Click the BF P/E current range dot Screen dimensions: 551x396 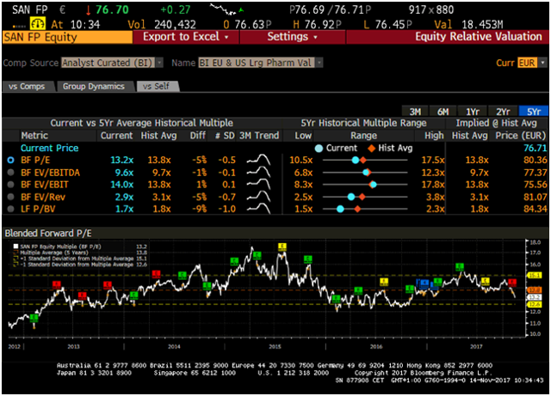pyautogui.click(x=356, y=161)
